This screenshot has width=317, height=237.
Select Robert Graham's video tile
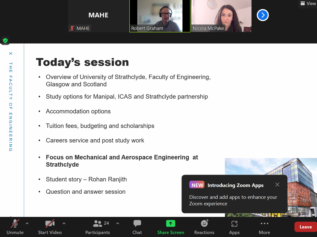click(160, 16)
